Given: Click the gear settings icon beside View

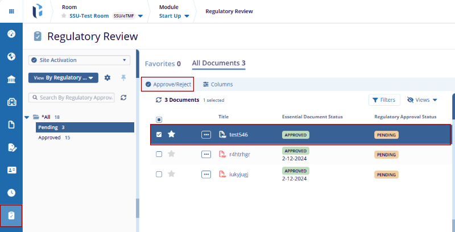Looking at the screenshot, I should (x=107, y=78).
